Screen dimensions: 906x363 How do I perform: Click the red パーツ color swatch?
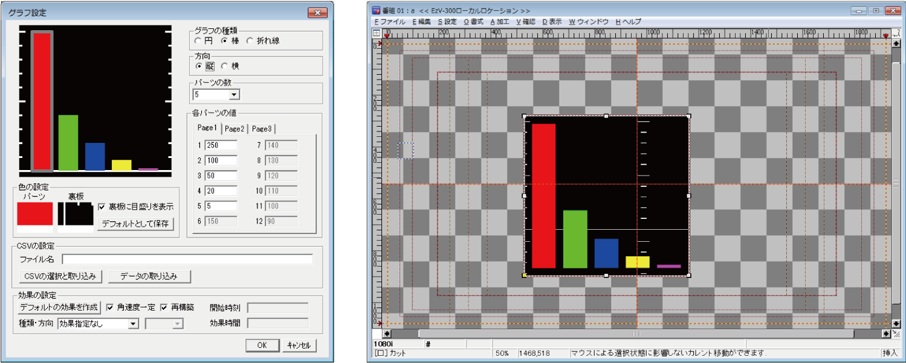(x=35, y=214)
